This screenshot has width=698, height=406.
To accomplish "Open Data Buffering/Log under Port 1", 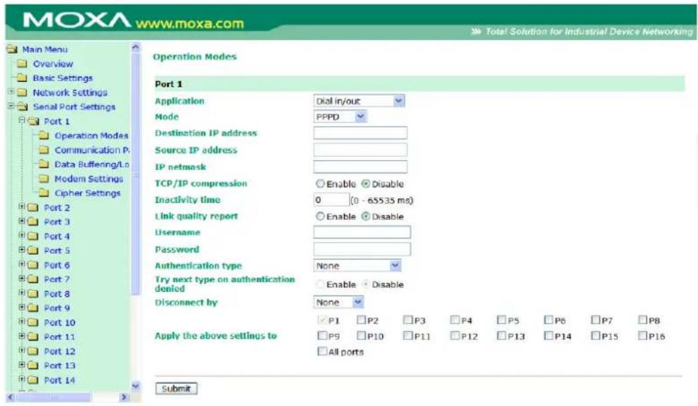I will [x=92, y=165].
